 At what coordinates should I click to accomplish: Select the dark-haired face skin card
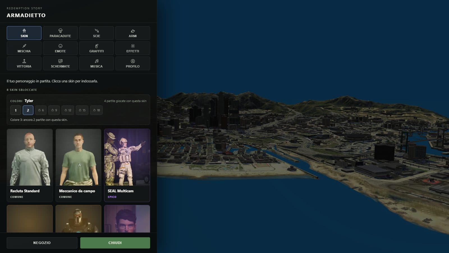coord(127,219)
